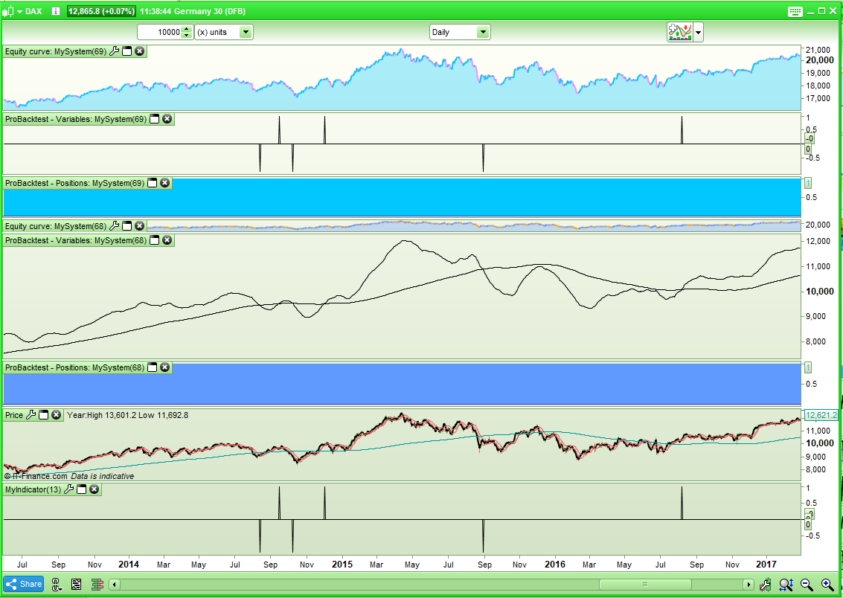843x598 pixels.
Task: Click 'ProBacktest - Positions: MySystem(69)' label
Action: [x=74, y=183]
